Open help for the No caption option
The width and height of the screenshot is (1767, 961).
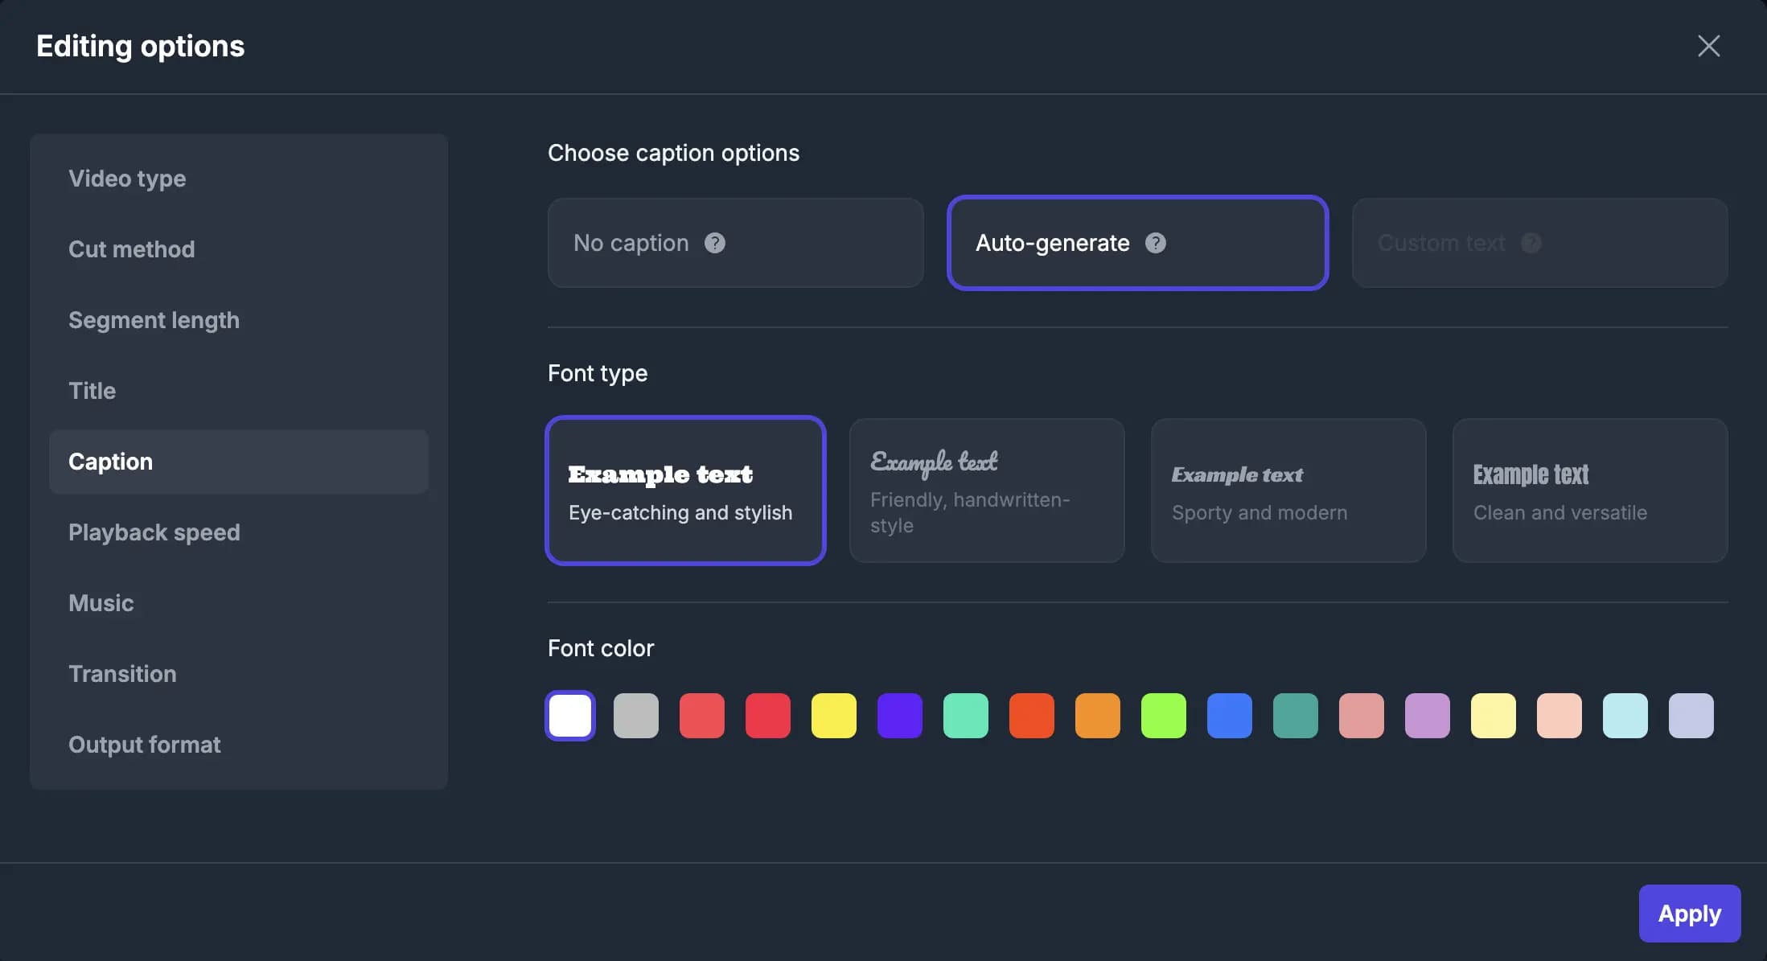[715, 242]
